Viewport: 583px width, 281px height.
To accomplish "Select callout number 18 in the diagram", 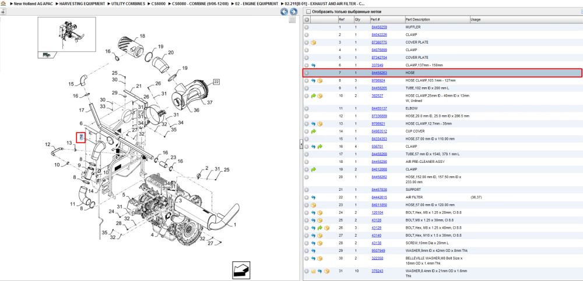I will pos(142,36).
